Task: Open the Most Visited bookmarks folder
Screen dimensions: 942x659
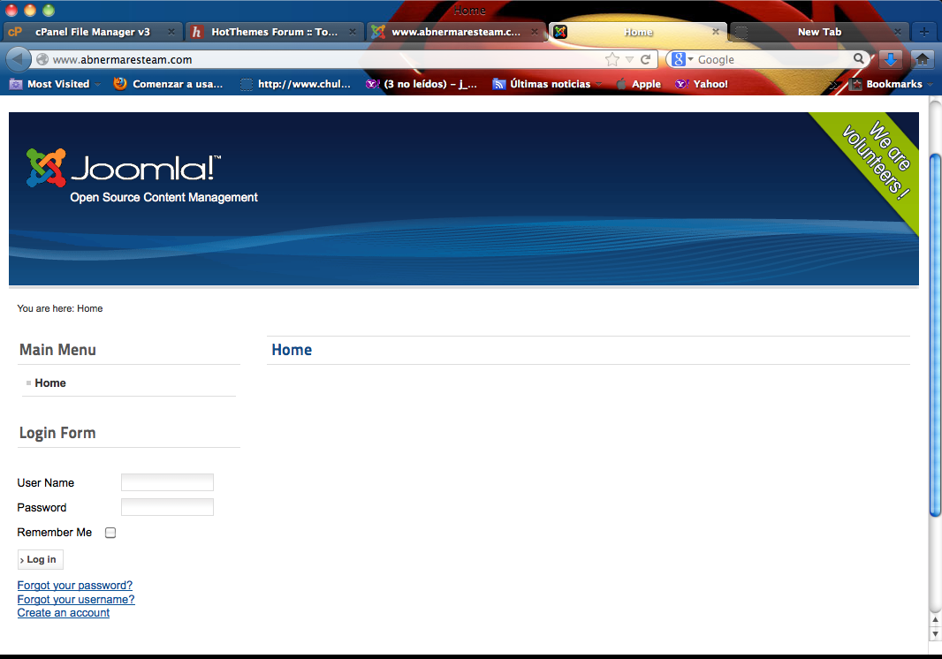Action: (54, 84)
